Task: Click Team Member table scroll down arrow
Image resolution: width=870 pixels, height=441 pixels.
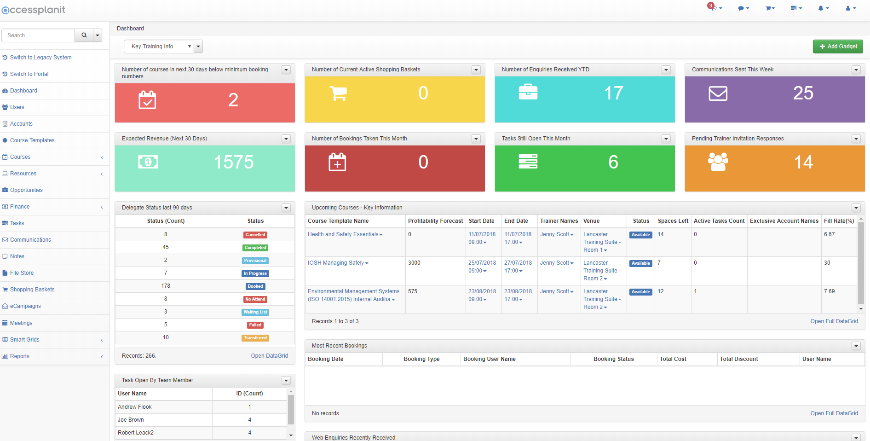Action: [291, 435]
